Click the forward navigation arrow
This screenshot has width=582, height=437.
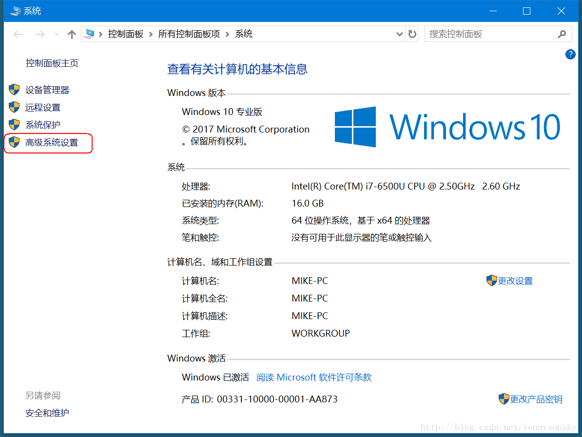pyautogui.click(x=40, y=35)
